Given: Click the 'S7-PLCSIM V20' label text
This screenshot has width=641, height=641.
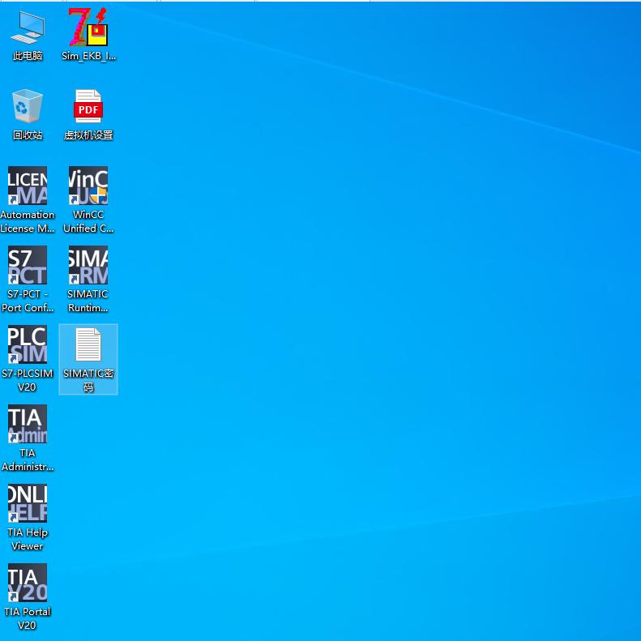Looking at the screenshot, I should [x=28, y=380].
